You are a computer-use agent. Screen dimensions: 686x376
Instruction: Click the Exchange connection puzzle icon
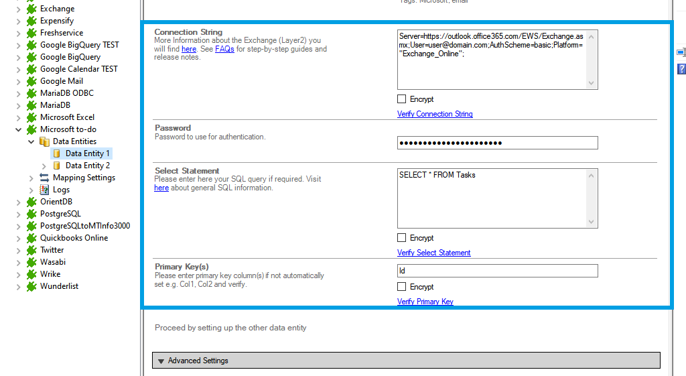(31, 9)
